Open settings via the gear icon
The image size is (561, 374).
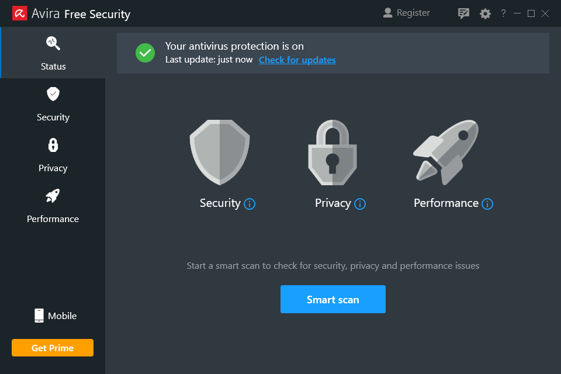click(485, 13)
